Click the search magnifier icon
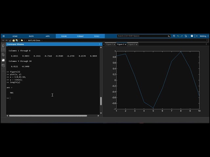Screen dimensions: 210x157 (169, 36)
